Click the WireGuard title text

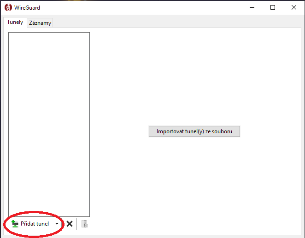coord(27,8)
